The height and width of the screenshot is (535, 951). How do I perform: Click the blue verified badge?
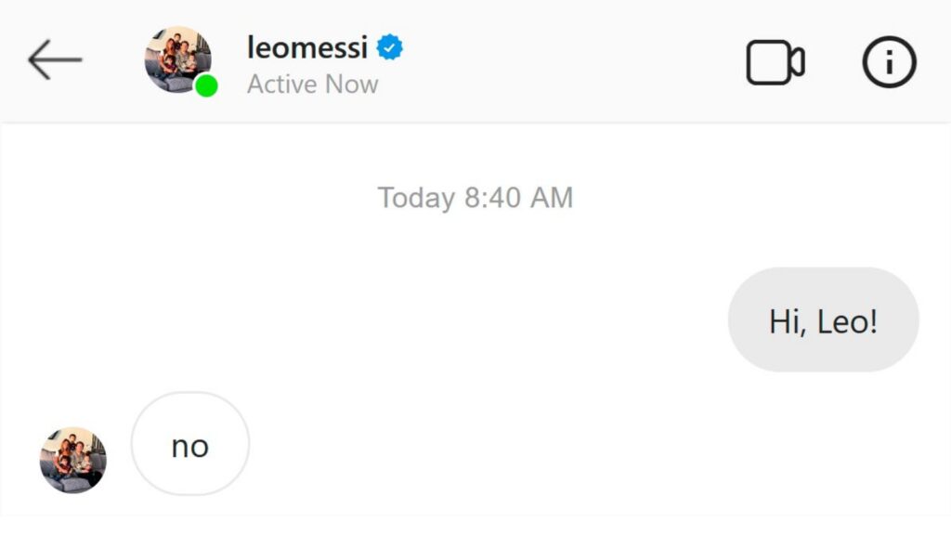click(389, 47)
